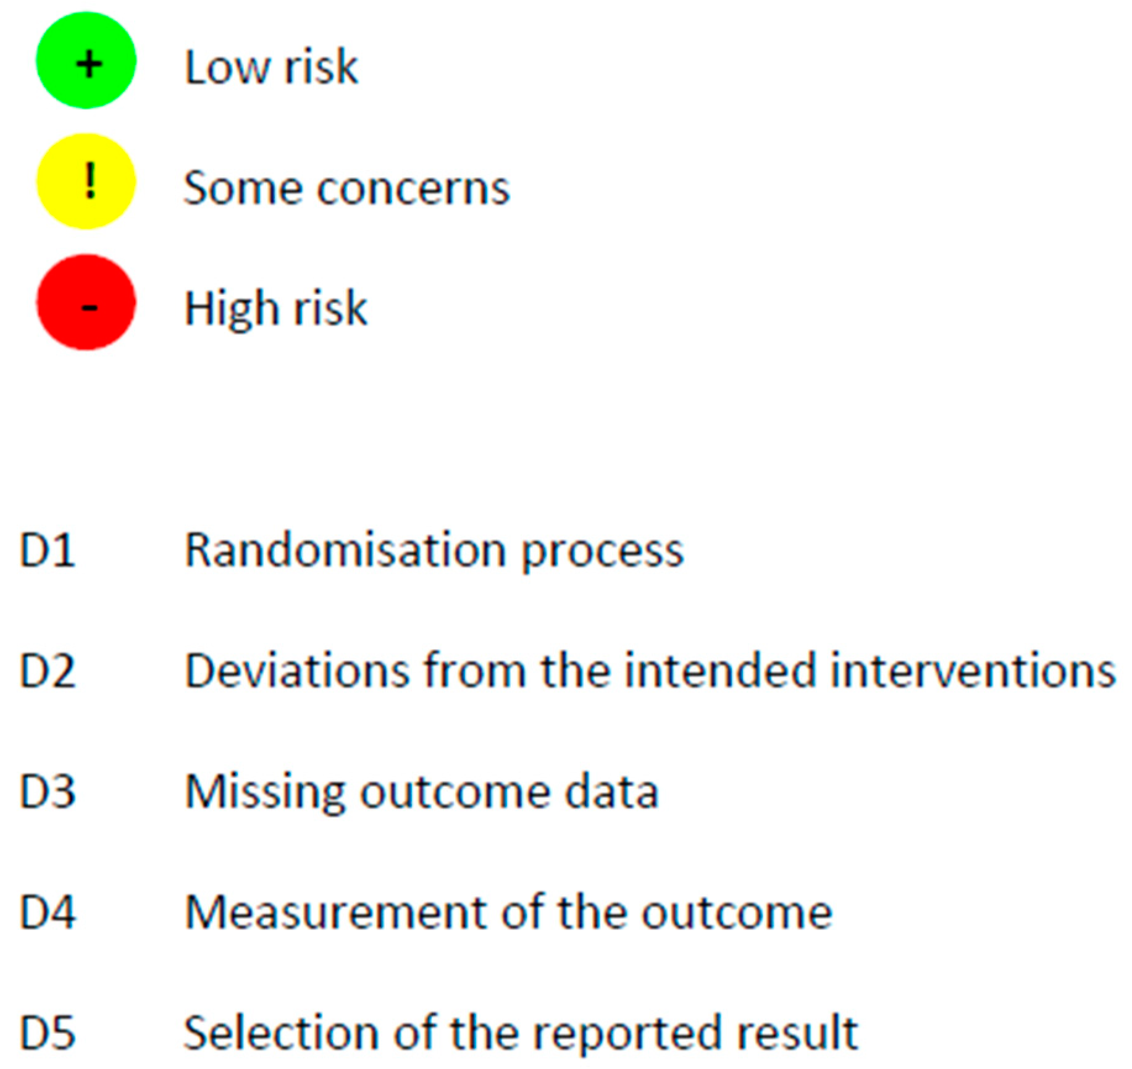This screenshot has width=1132, height=1069.
Task: Click the word 'data' in D3 row
Action: 612,792
